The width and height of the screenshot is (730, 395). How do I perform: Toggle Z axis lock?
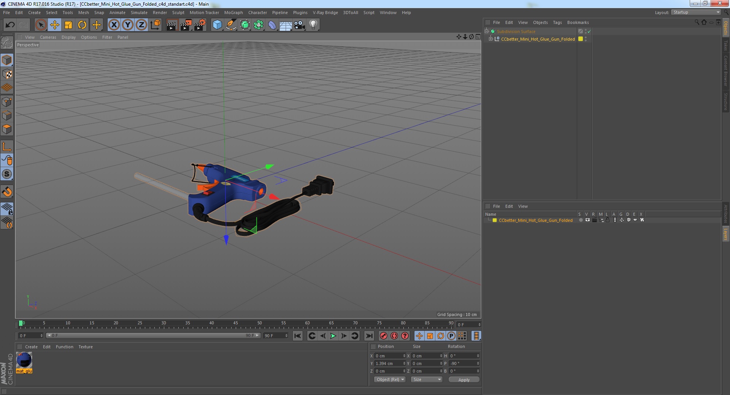pos(141,25)
